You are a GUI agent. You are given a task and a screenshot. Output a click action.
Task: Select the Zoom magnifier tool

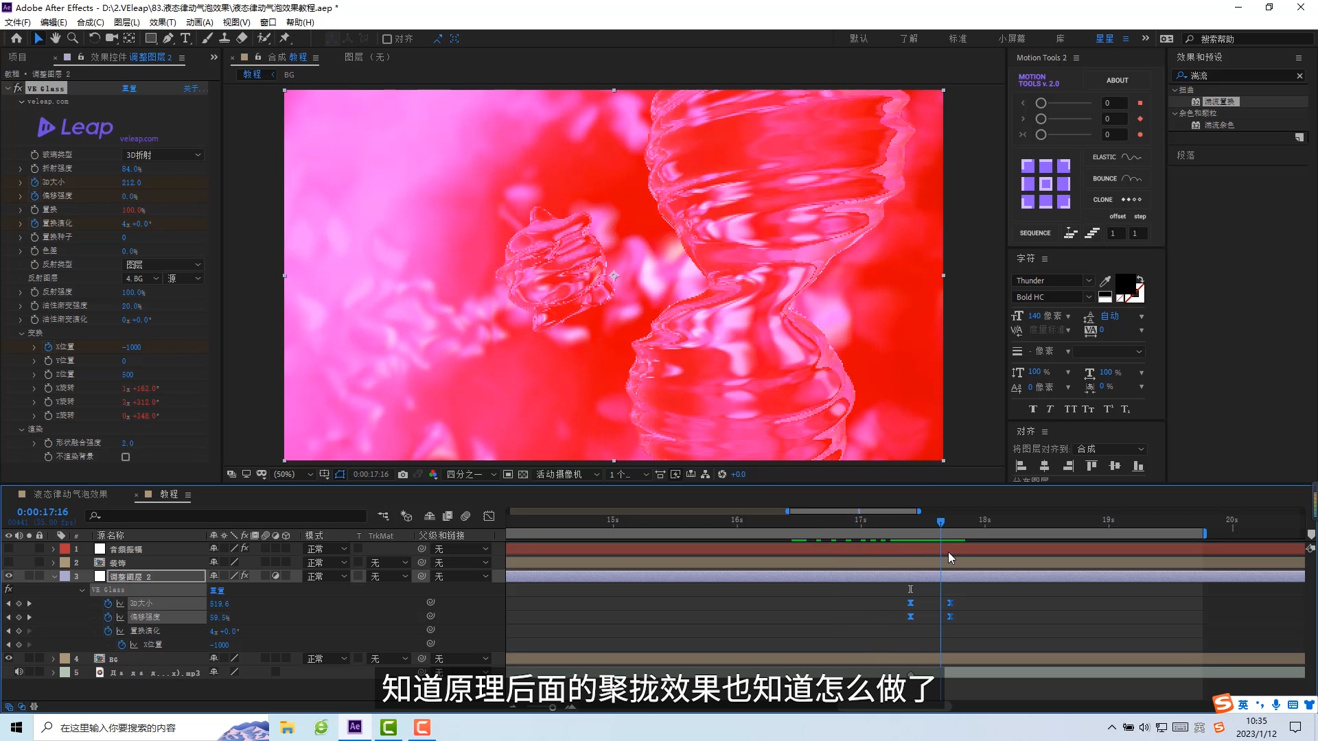point(73,38)
